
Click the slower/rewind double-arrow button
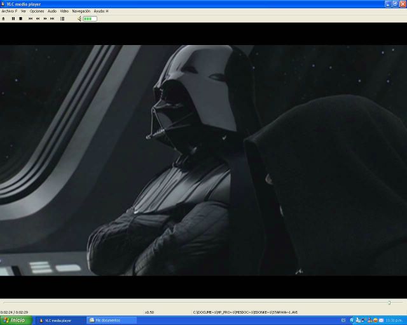pyautogui.click(x=38, y=18)
